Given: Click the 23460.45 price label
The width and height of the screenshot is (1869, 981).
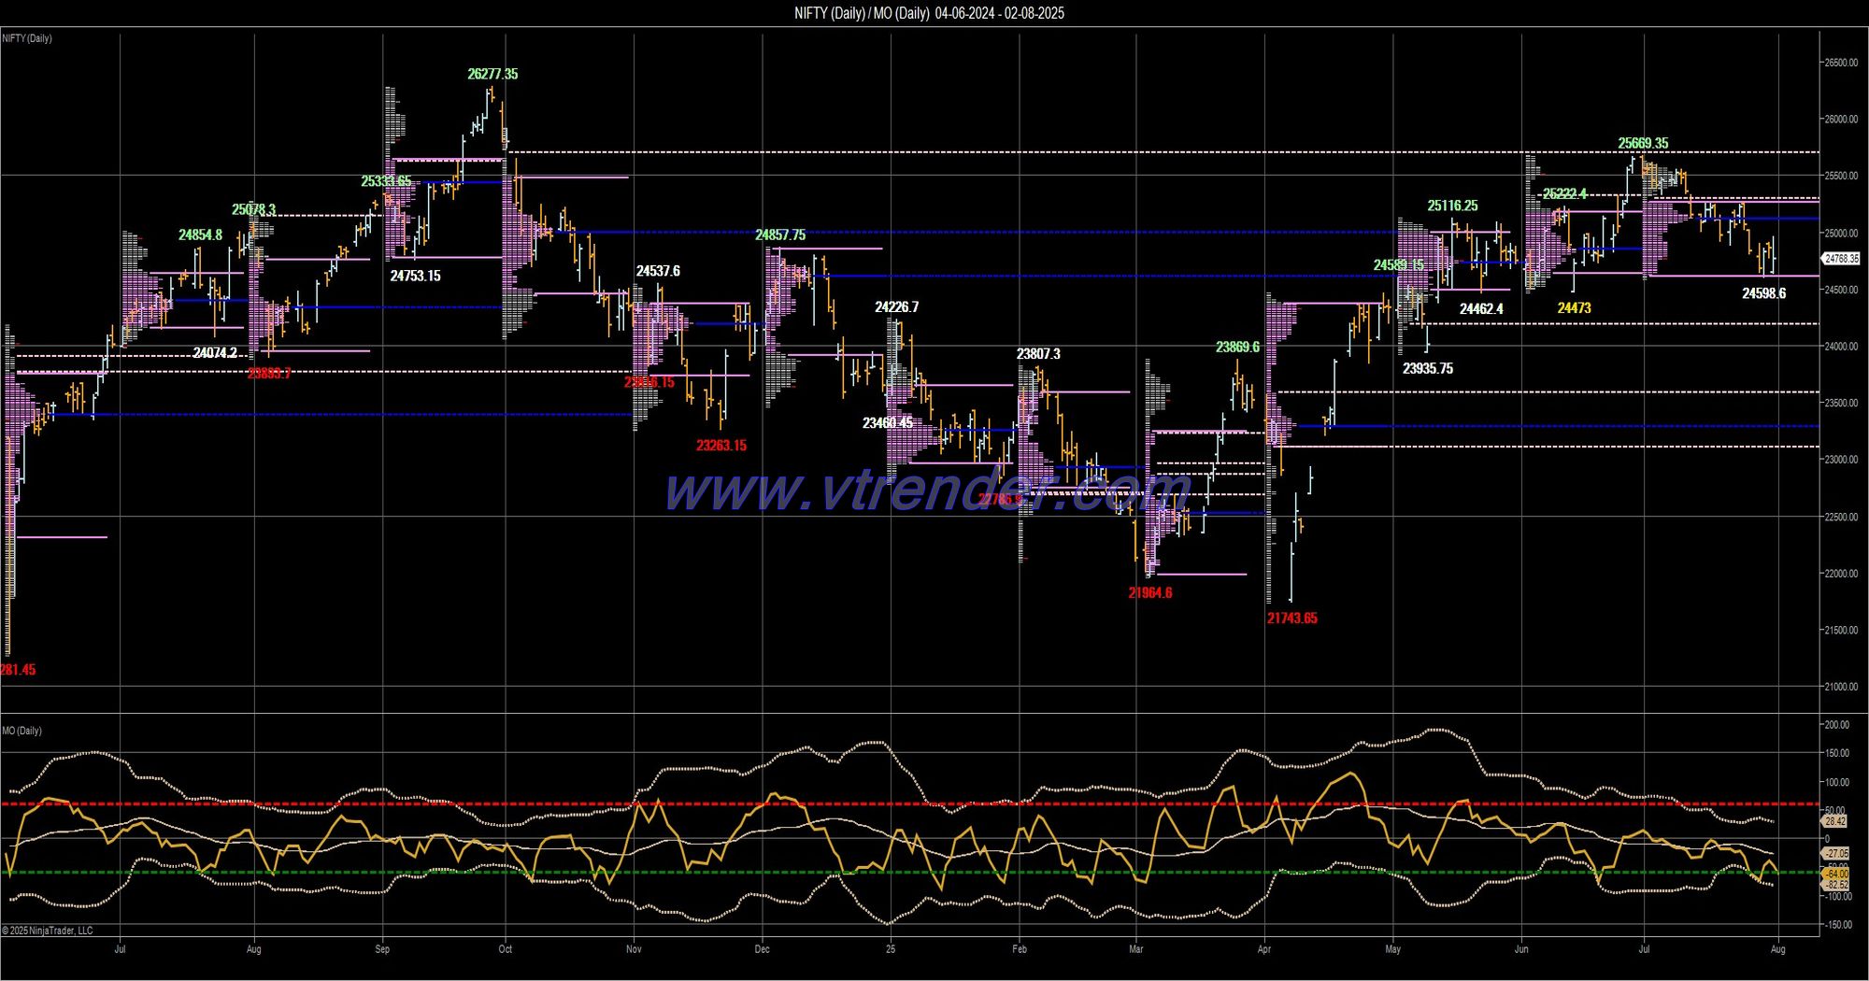Looking at the screenshot, I should [x=888, y=423].
